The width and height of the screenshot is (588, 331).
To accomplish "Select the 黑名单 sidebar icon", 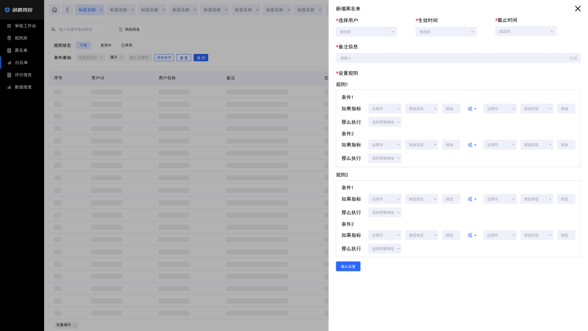I will 9,50.
